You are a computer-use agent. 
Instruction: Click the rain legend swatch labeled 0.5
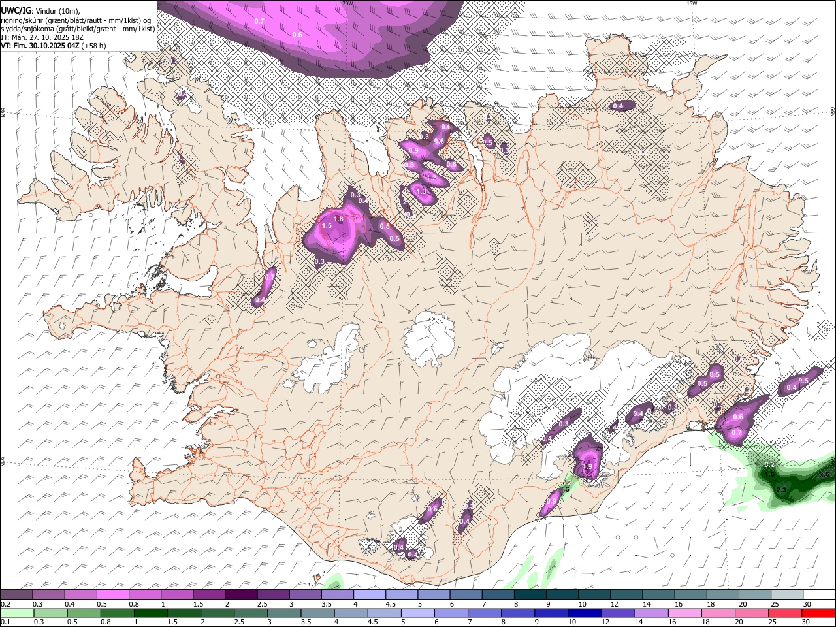pos(84,613)
